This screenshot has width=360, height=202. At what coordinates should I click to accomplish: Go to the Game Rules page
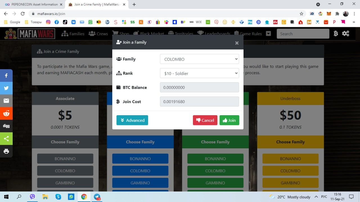[x=248, y=34]
